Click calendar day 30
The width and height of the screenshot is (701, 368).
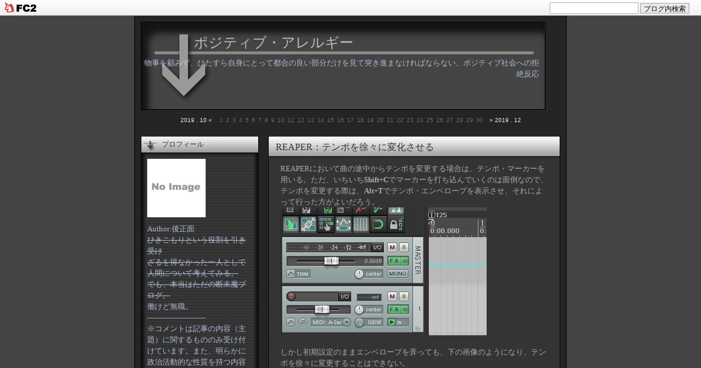pos(480,120)
